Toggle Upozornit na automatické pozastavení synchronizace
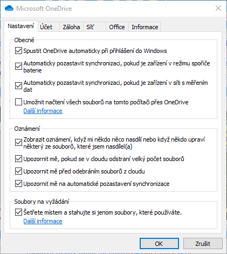Image resolution: width=227 pixels, height=254 pixels. pyautogui.click(x=18, y=184)
